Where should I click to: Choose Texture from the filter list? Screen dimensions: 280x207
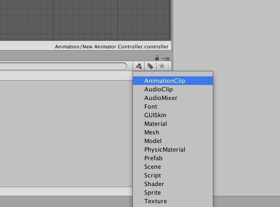coord(173,201)
